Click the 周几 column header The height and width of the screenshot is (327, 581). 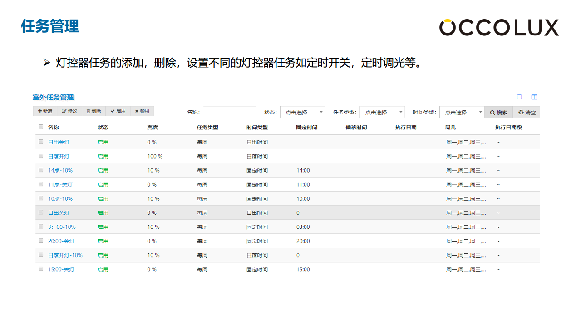click(450, 127)
